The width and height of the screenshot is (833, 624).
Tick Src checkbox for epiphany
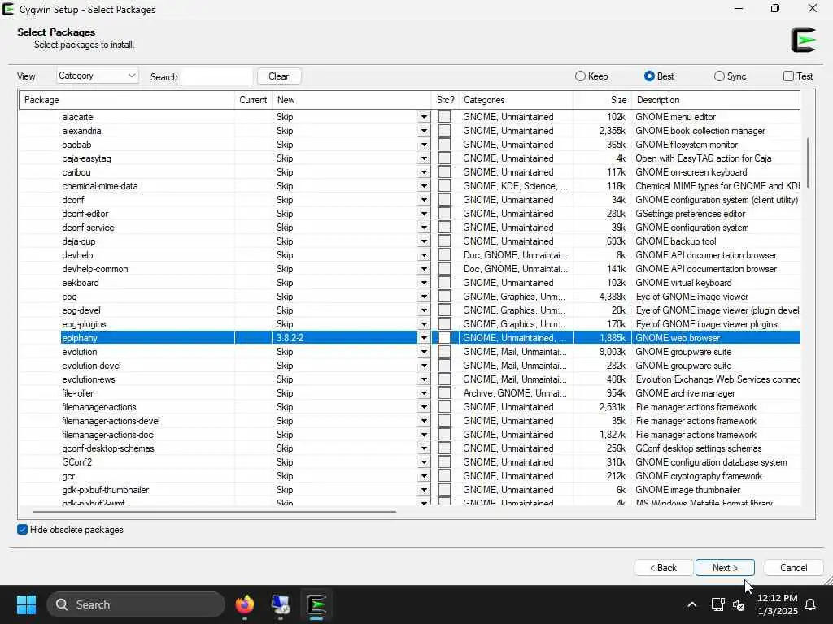(x=445, y=338)
